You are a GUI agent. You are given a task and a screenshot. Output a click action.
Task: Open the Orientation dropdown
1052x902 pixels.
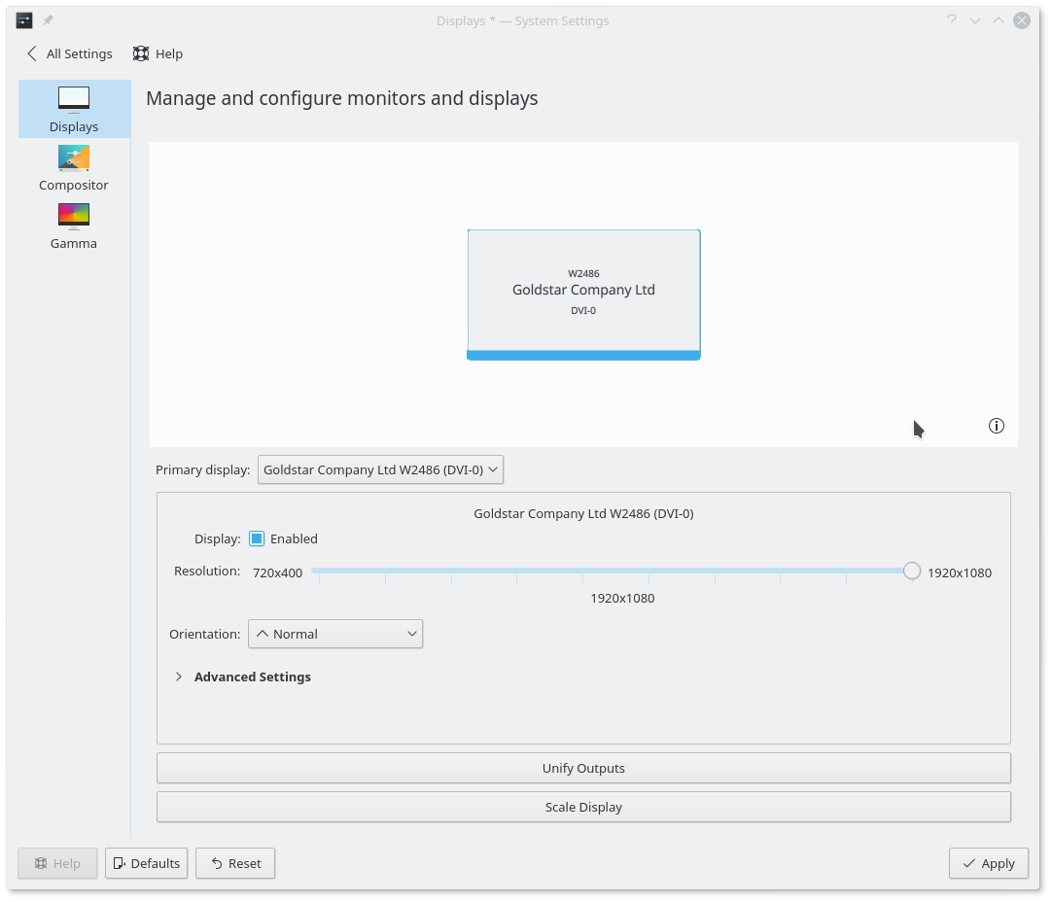click(x=335, y=634)
